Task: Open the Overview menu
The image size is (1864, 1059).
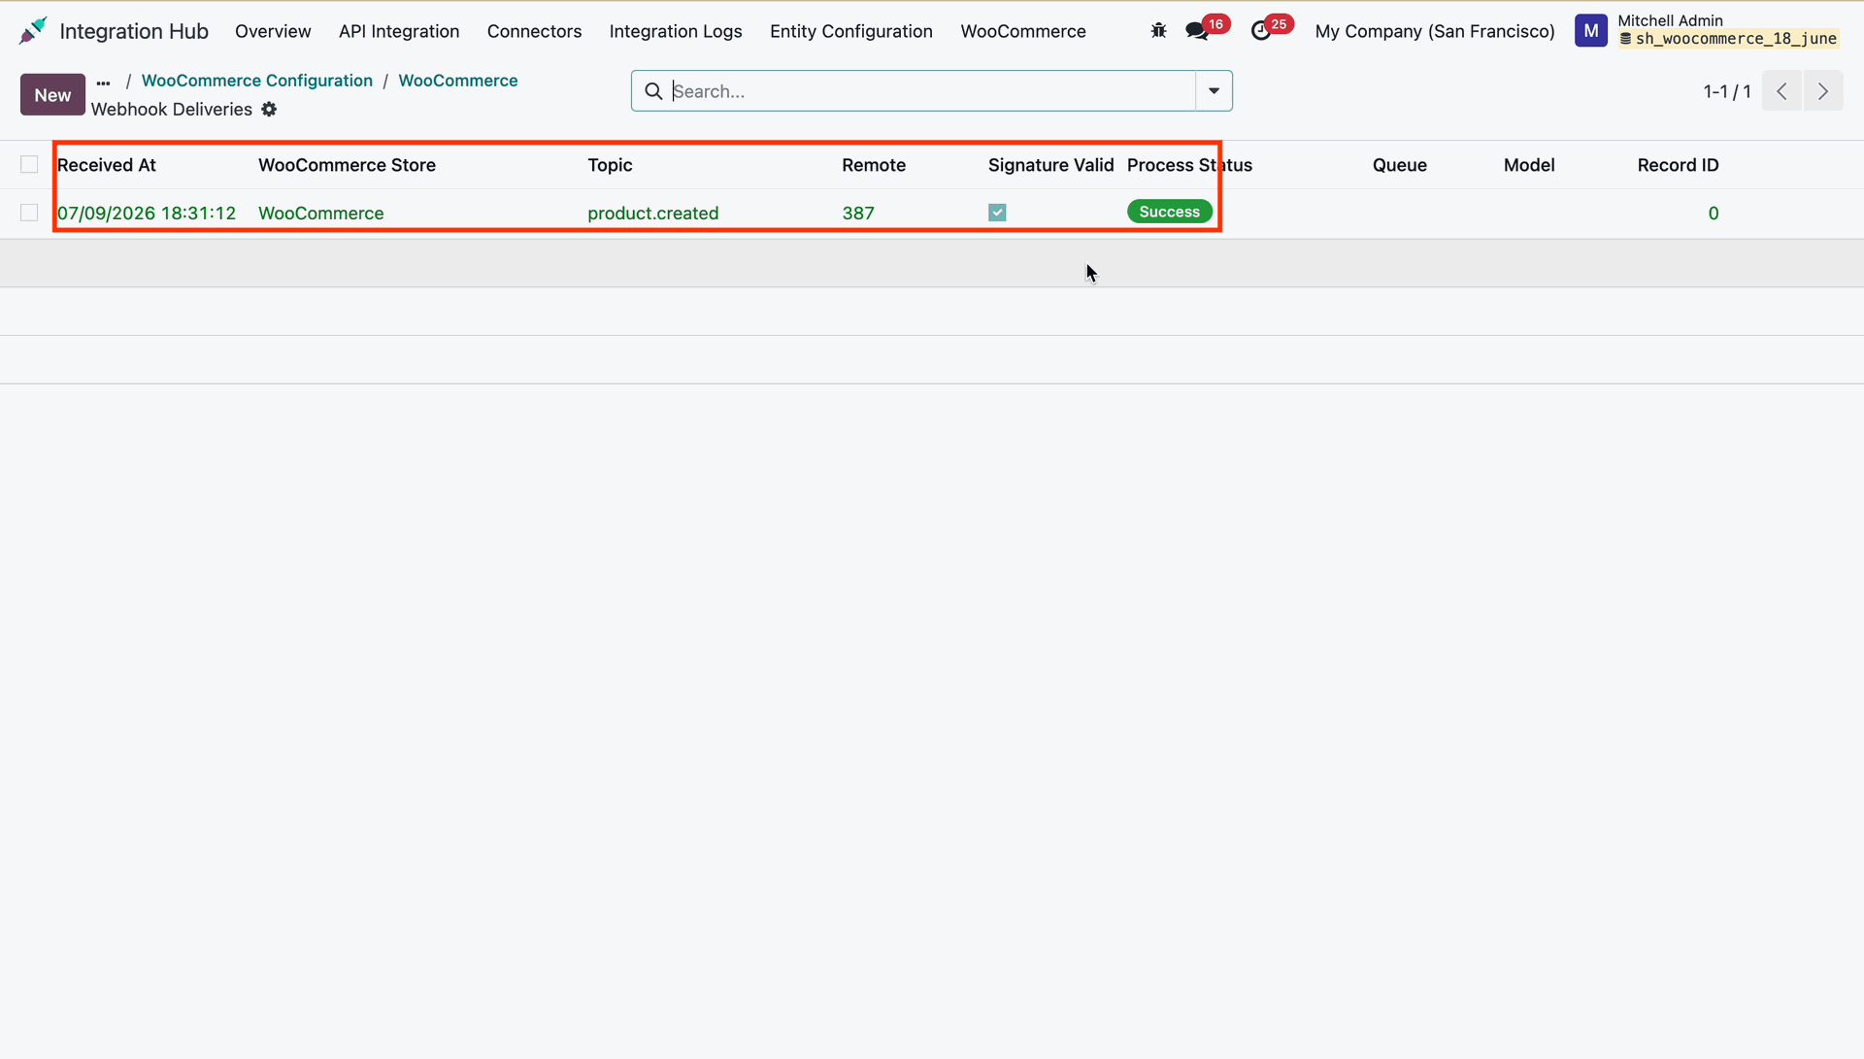Action: (273, 31)
